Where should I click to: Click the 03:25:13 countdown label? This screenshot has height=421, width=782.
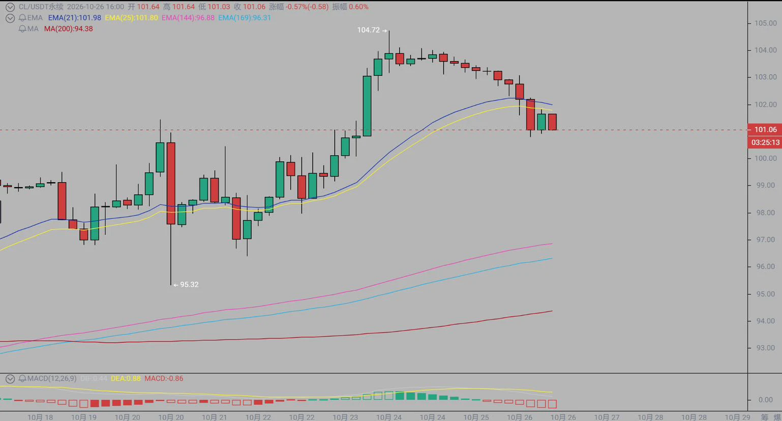[765, 142]
